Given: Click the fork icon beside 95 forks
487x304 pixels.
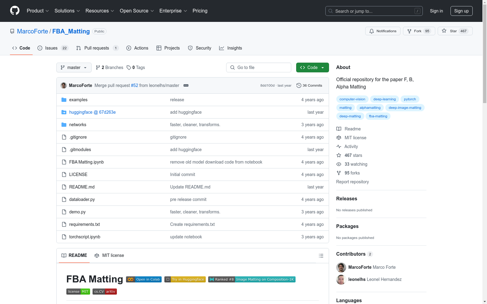Looking at the screenshot, I should [339, 173].
